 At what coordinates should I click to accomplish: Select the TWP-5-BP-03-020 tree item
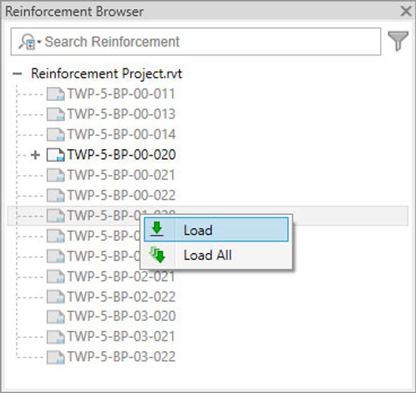121,317
